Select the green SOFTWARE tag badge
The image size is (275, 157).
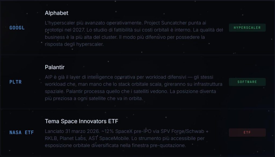tap(247, 82)
